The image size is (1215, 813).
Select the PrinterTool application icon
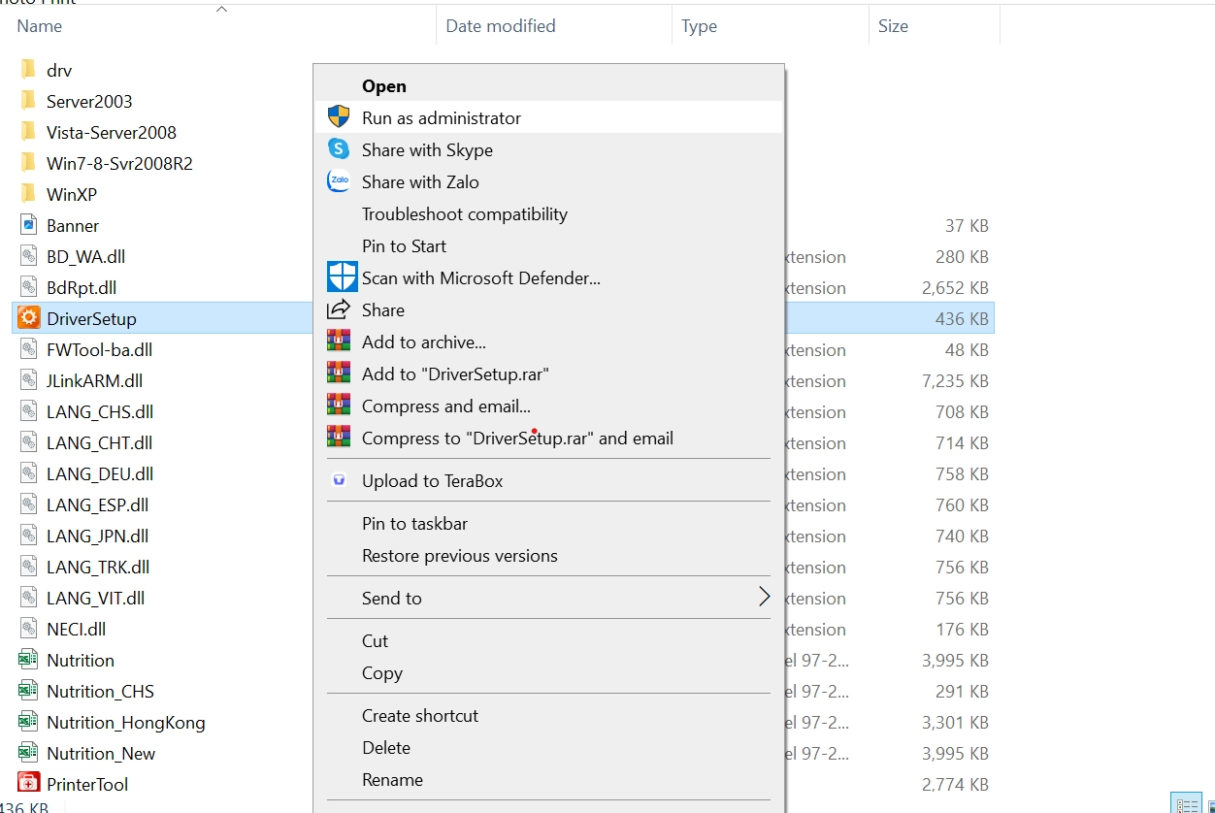pyautogui.click(x=29, y=784)
